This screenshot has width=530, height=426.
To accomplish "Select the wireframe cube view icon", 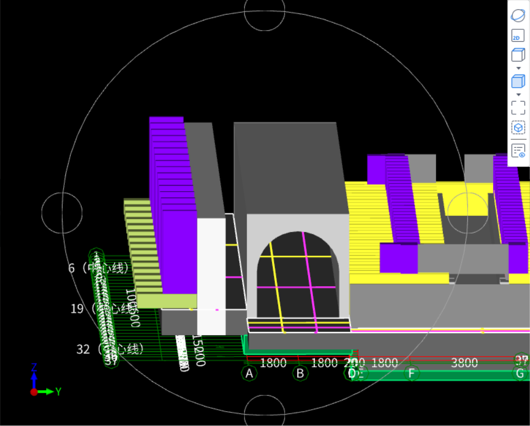I will pos(518,55).
